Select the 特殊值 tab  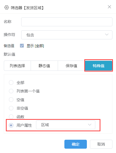pyautogui.click(x=99, y=66)
